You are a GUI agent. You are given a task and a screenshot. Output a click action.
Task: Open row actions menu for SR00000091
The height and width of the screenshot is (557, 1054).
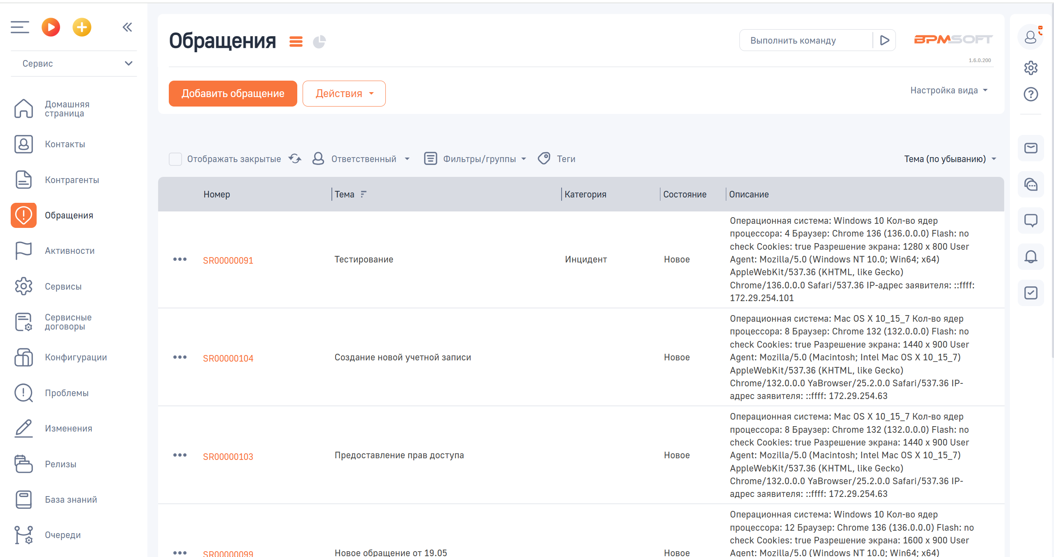pyautogui.click(x=180, y=259)
